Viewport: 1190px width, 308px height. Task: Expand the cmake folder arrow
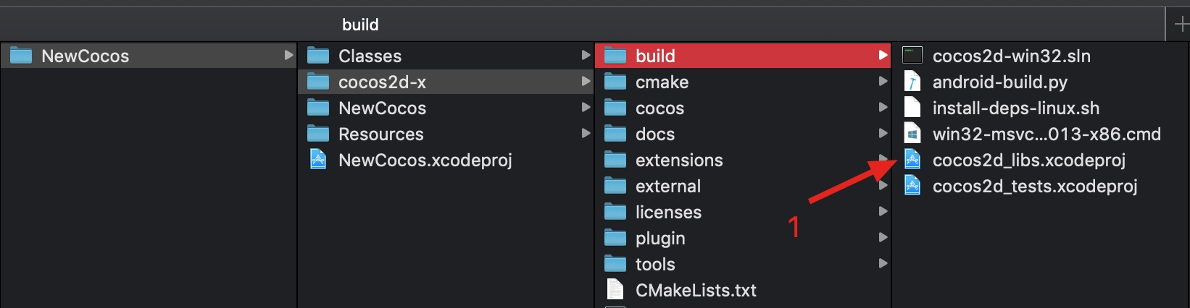[883, 82]
